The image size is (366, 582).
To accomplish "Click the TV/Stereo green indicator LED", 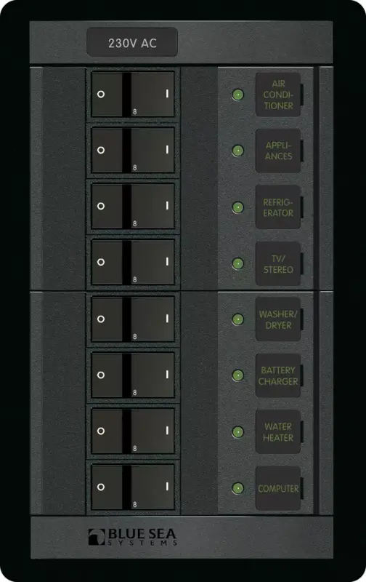I will coord(237,263).
